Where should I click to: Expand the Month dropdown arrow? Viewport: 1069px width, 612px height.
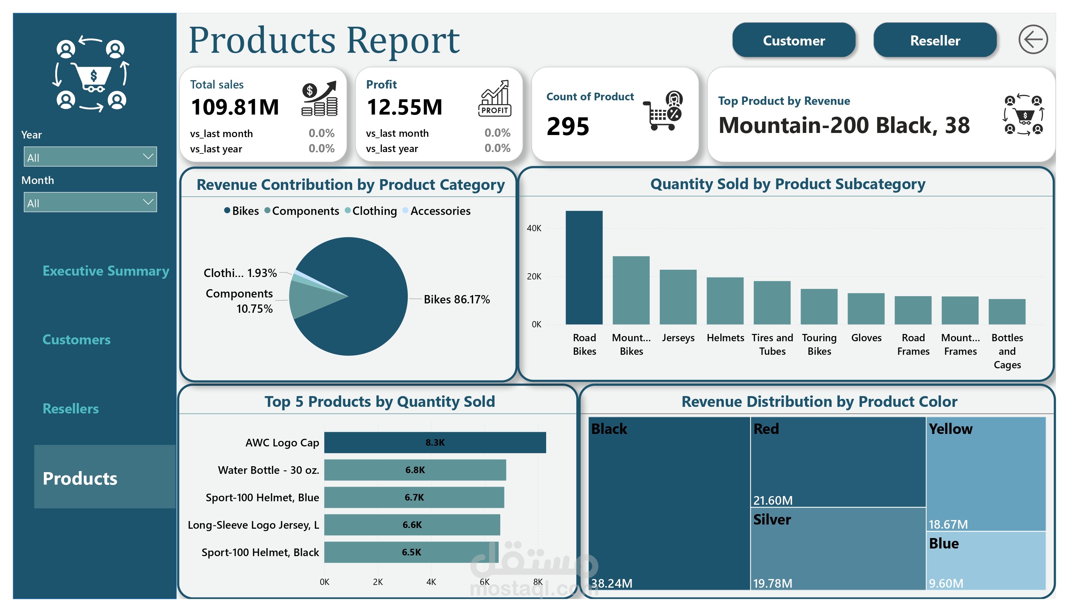click(148, 202)
